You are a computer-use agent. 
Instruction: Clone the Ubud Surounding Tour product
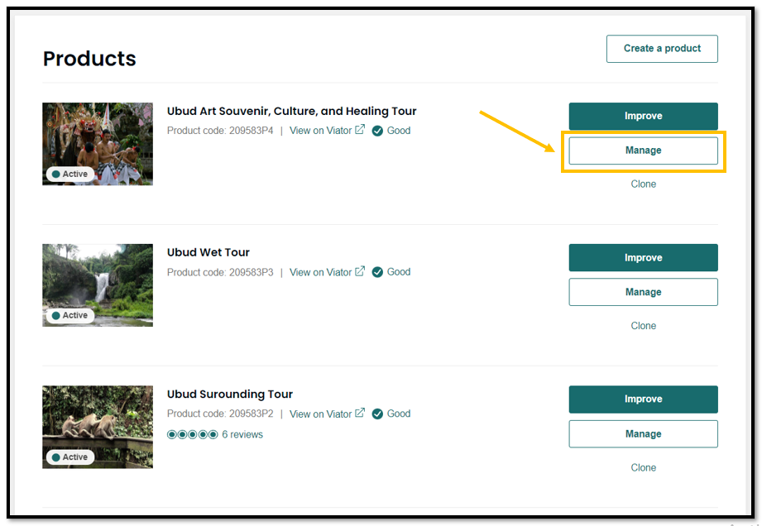coord(643,468)
